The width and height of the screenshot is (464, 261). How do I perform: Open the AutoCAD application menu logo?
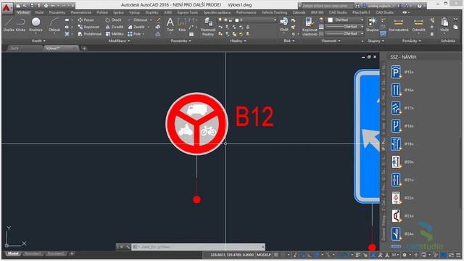(7, 8)
